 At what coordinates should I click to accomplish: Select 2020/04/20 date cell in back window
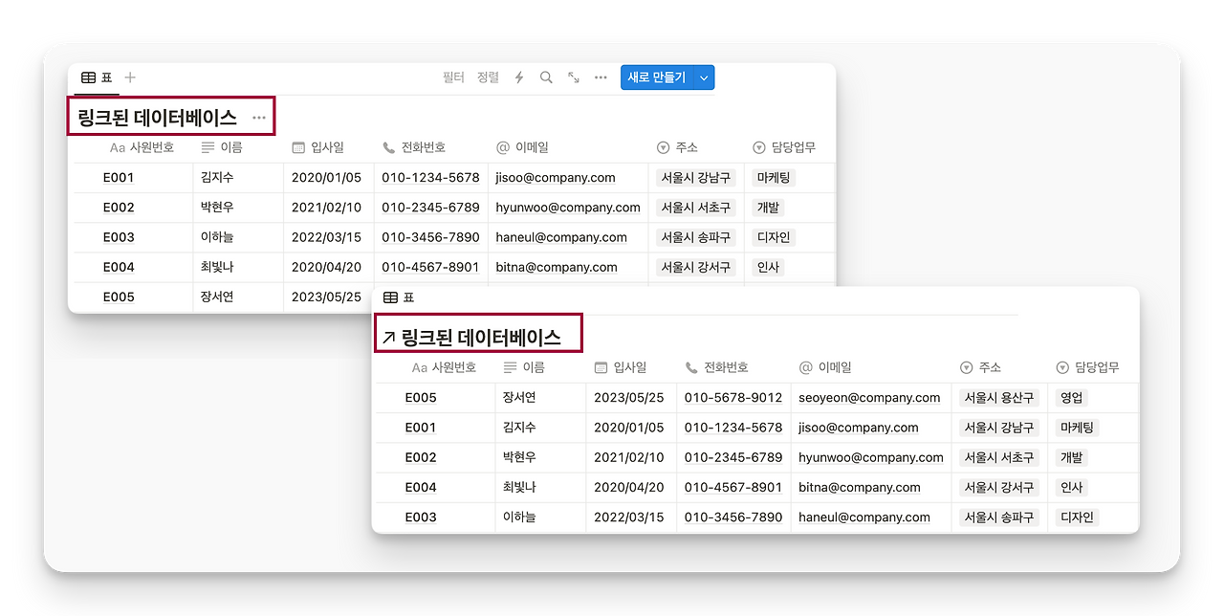pos(326,267)
